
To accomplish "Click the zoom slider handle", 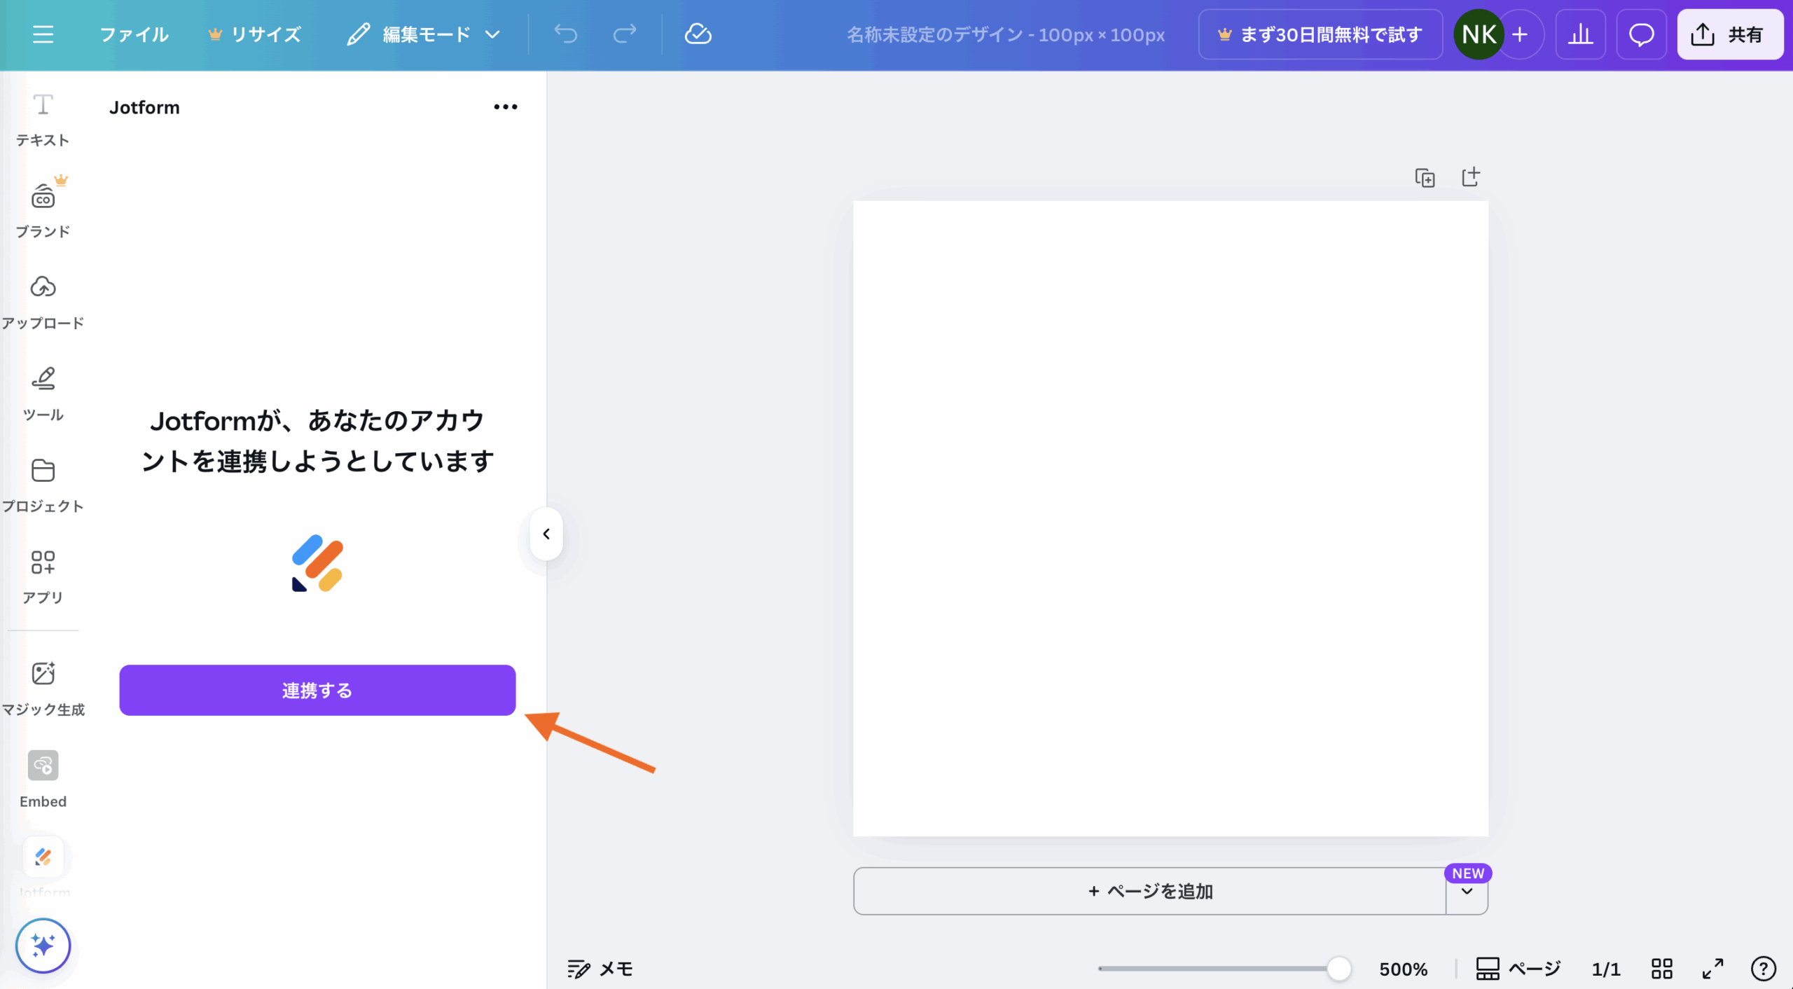I will (1338, 969).
